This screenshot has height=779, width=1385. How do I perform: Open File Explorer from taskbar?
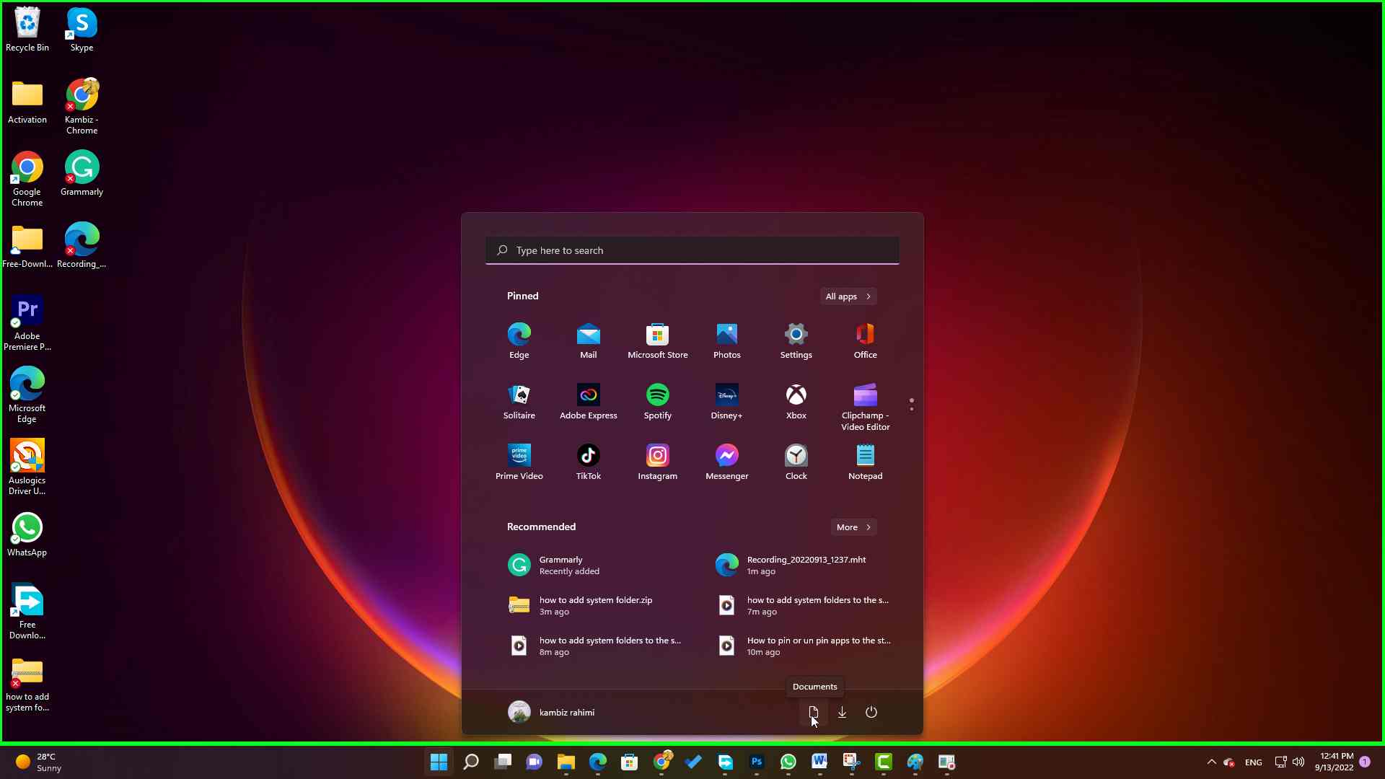pos(566,762)
